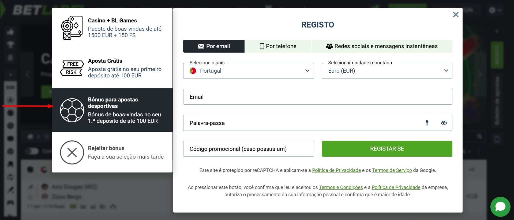This screenshot has width=514, height=220.
Task: Click the casino chips and cards icon
Action: click(72, 28)
